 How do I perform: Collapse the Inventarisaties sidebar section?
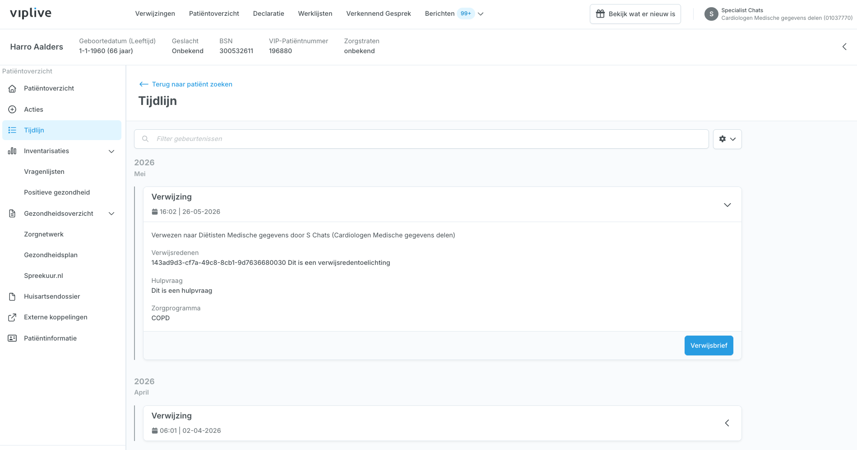coord(111,151)
